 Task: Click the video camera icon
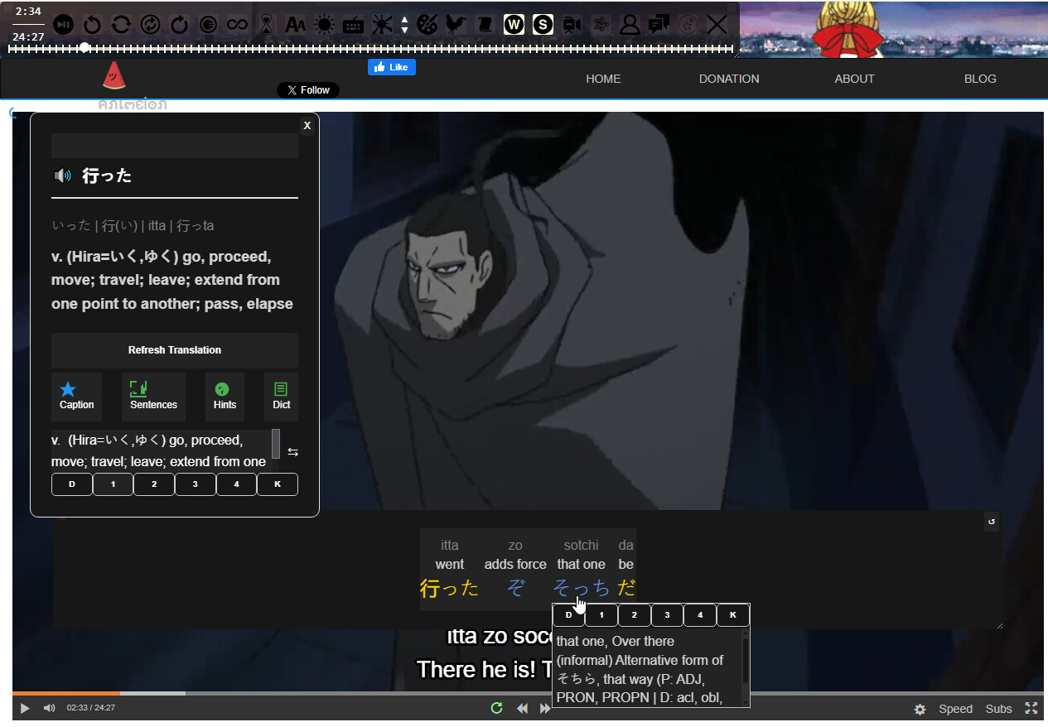[x=572, y=25]
